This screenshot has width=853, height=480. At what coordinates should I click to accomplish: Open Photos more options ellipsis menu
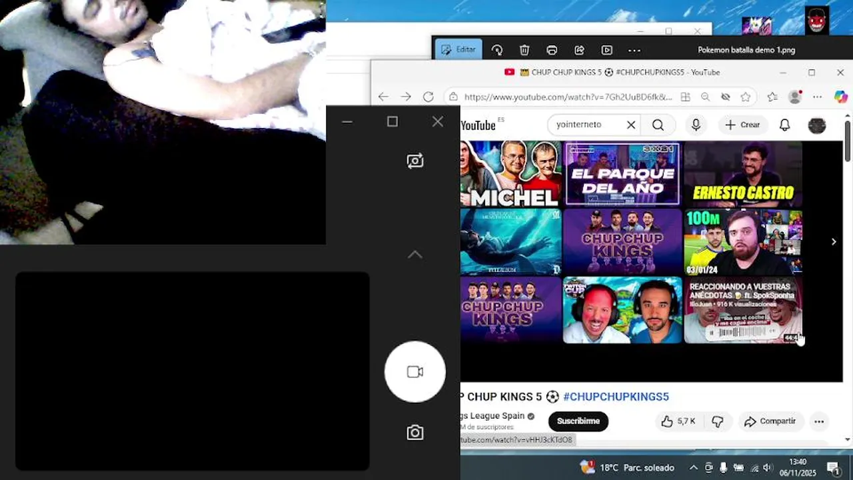click(x=634, y=50)
